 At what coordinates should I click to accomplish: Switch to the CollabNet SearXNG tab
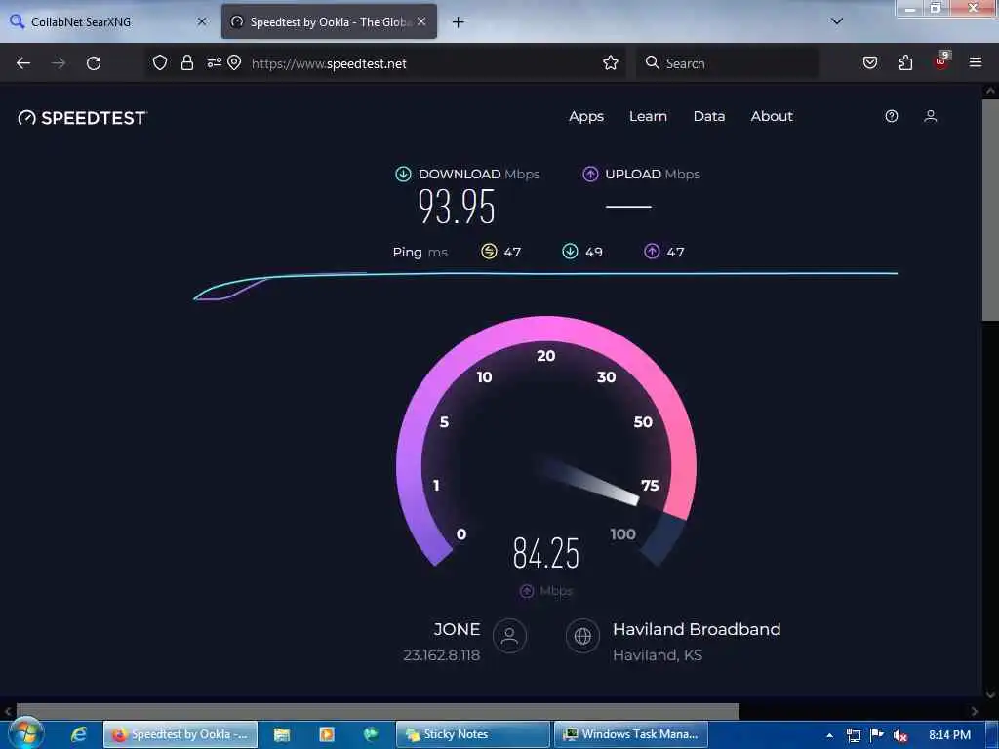pyautogui.click(x=108, y=21)
